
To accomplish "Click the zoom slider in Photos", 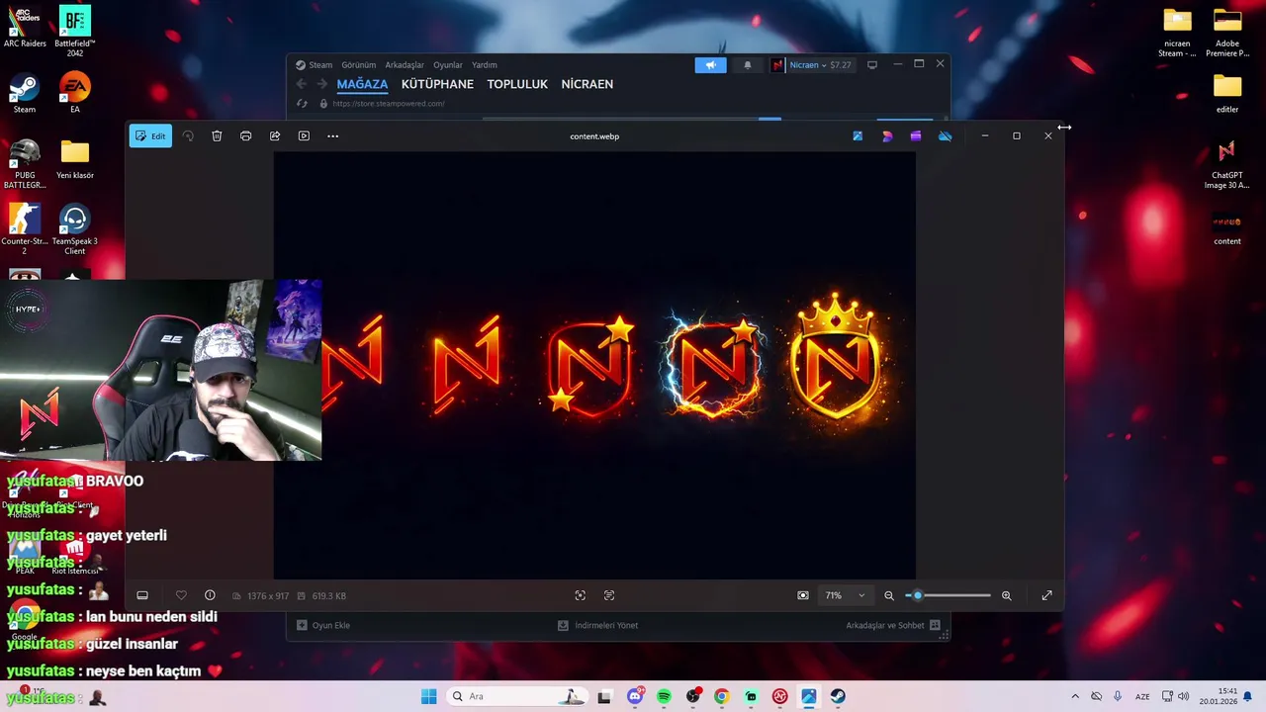I will pyautogui.click(x=948, y=595).
